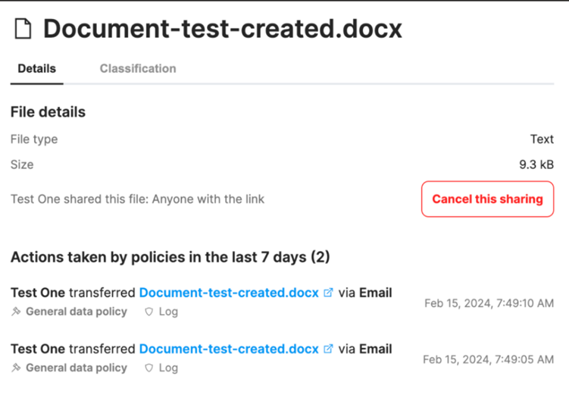
Task: Click General data policy in second action entry
Action: coord(77,368)
